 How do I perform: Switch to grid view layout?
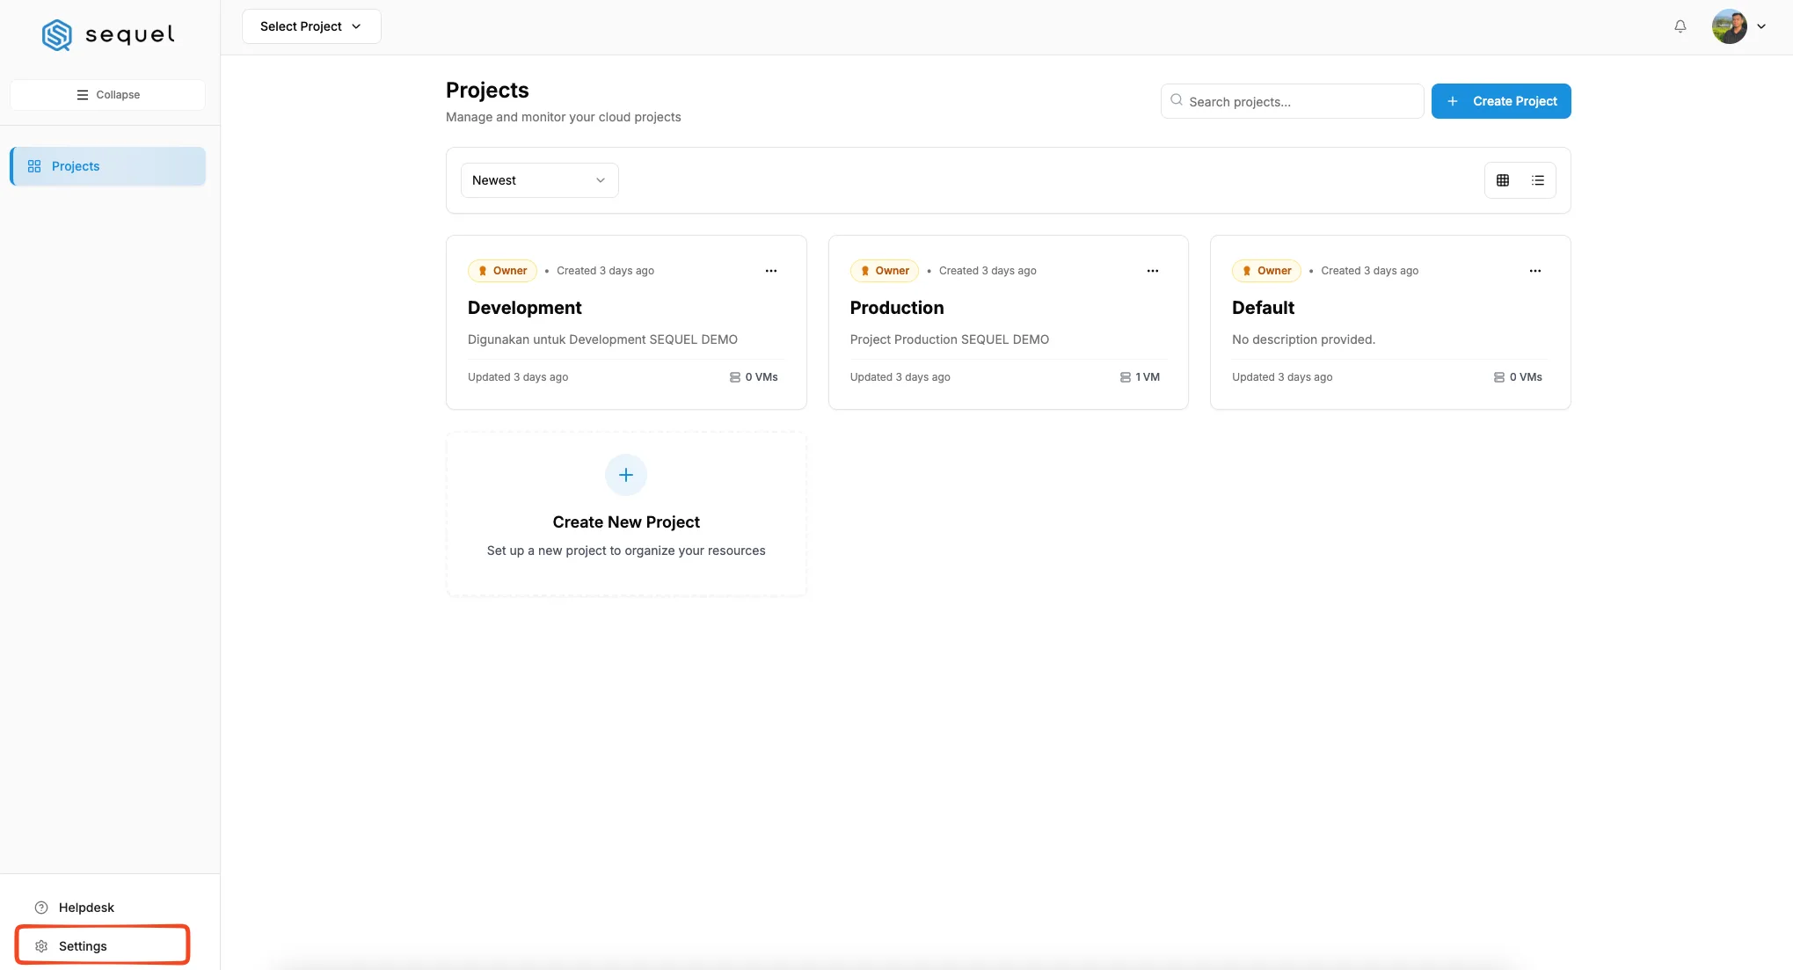point(1502,180)
